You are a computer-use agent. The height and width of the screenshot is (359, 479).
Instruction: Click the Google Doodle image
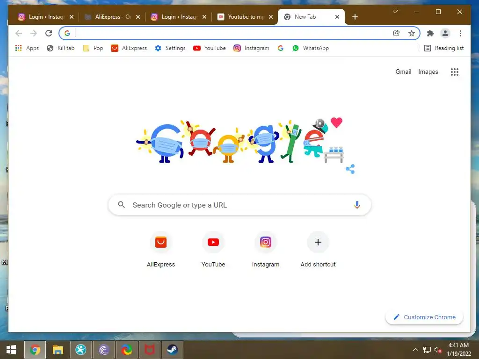click(239, 141)
